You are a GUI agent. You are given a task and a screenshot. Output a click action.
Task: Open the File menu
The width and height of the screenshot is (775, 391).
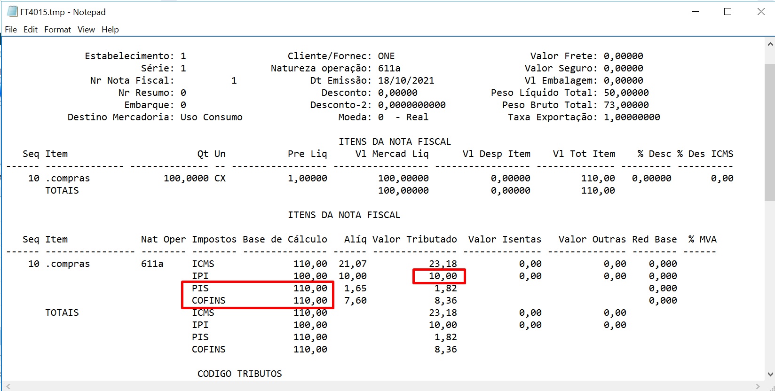click(x=11, y=30)
